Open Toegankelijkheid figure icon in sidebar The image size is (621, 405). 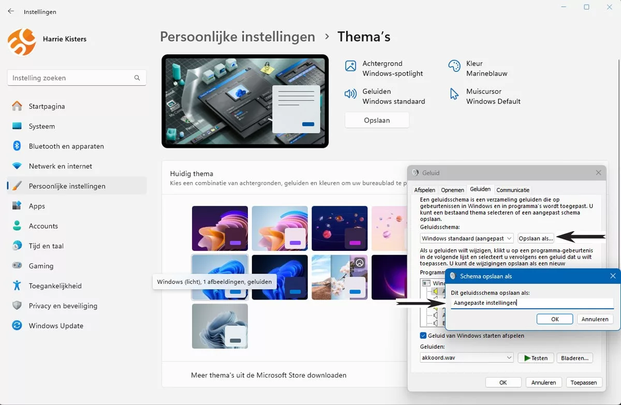pyautogui.click(x=17, y=286)
